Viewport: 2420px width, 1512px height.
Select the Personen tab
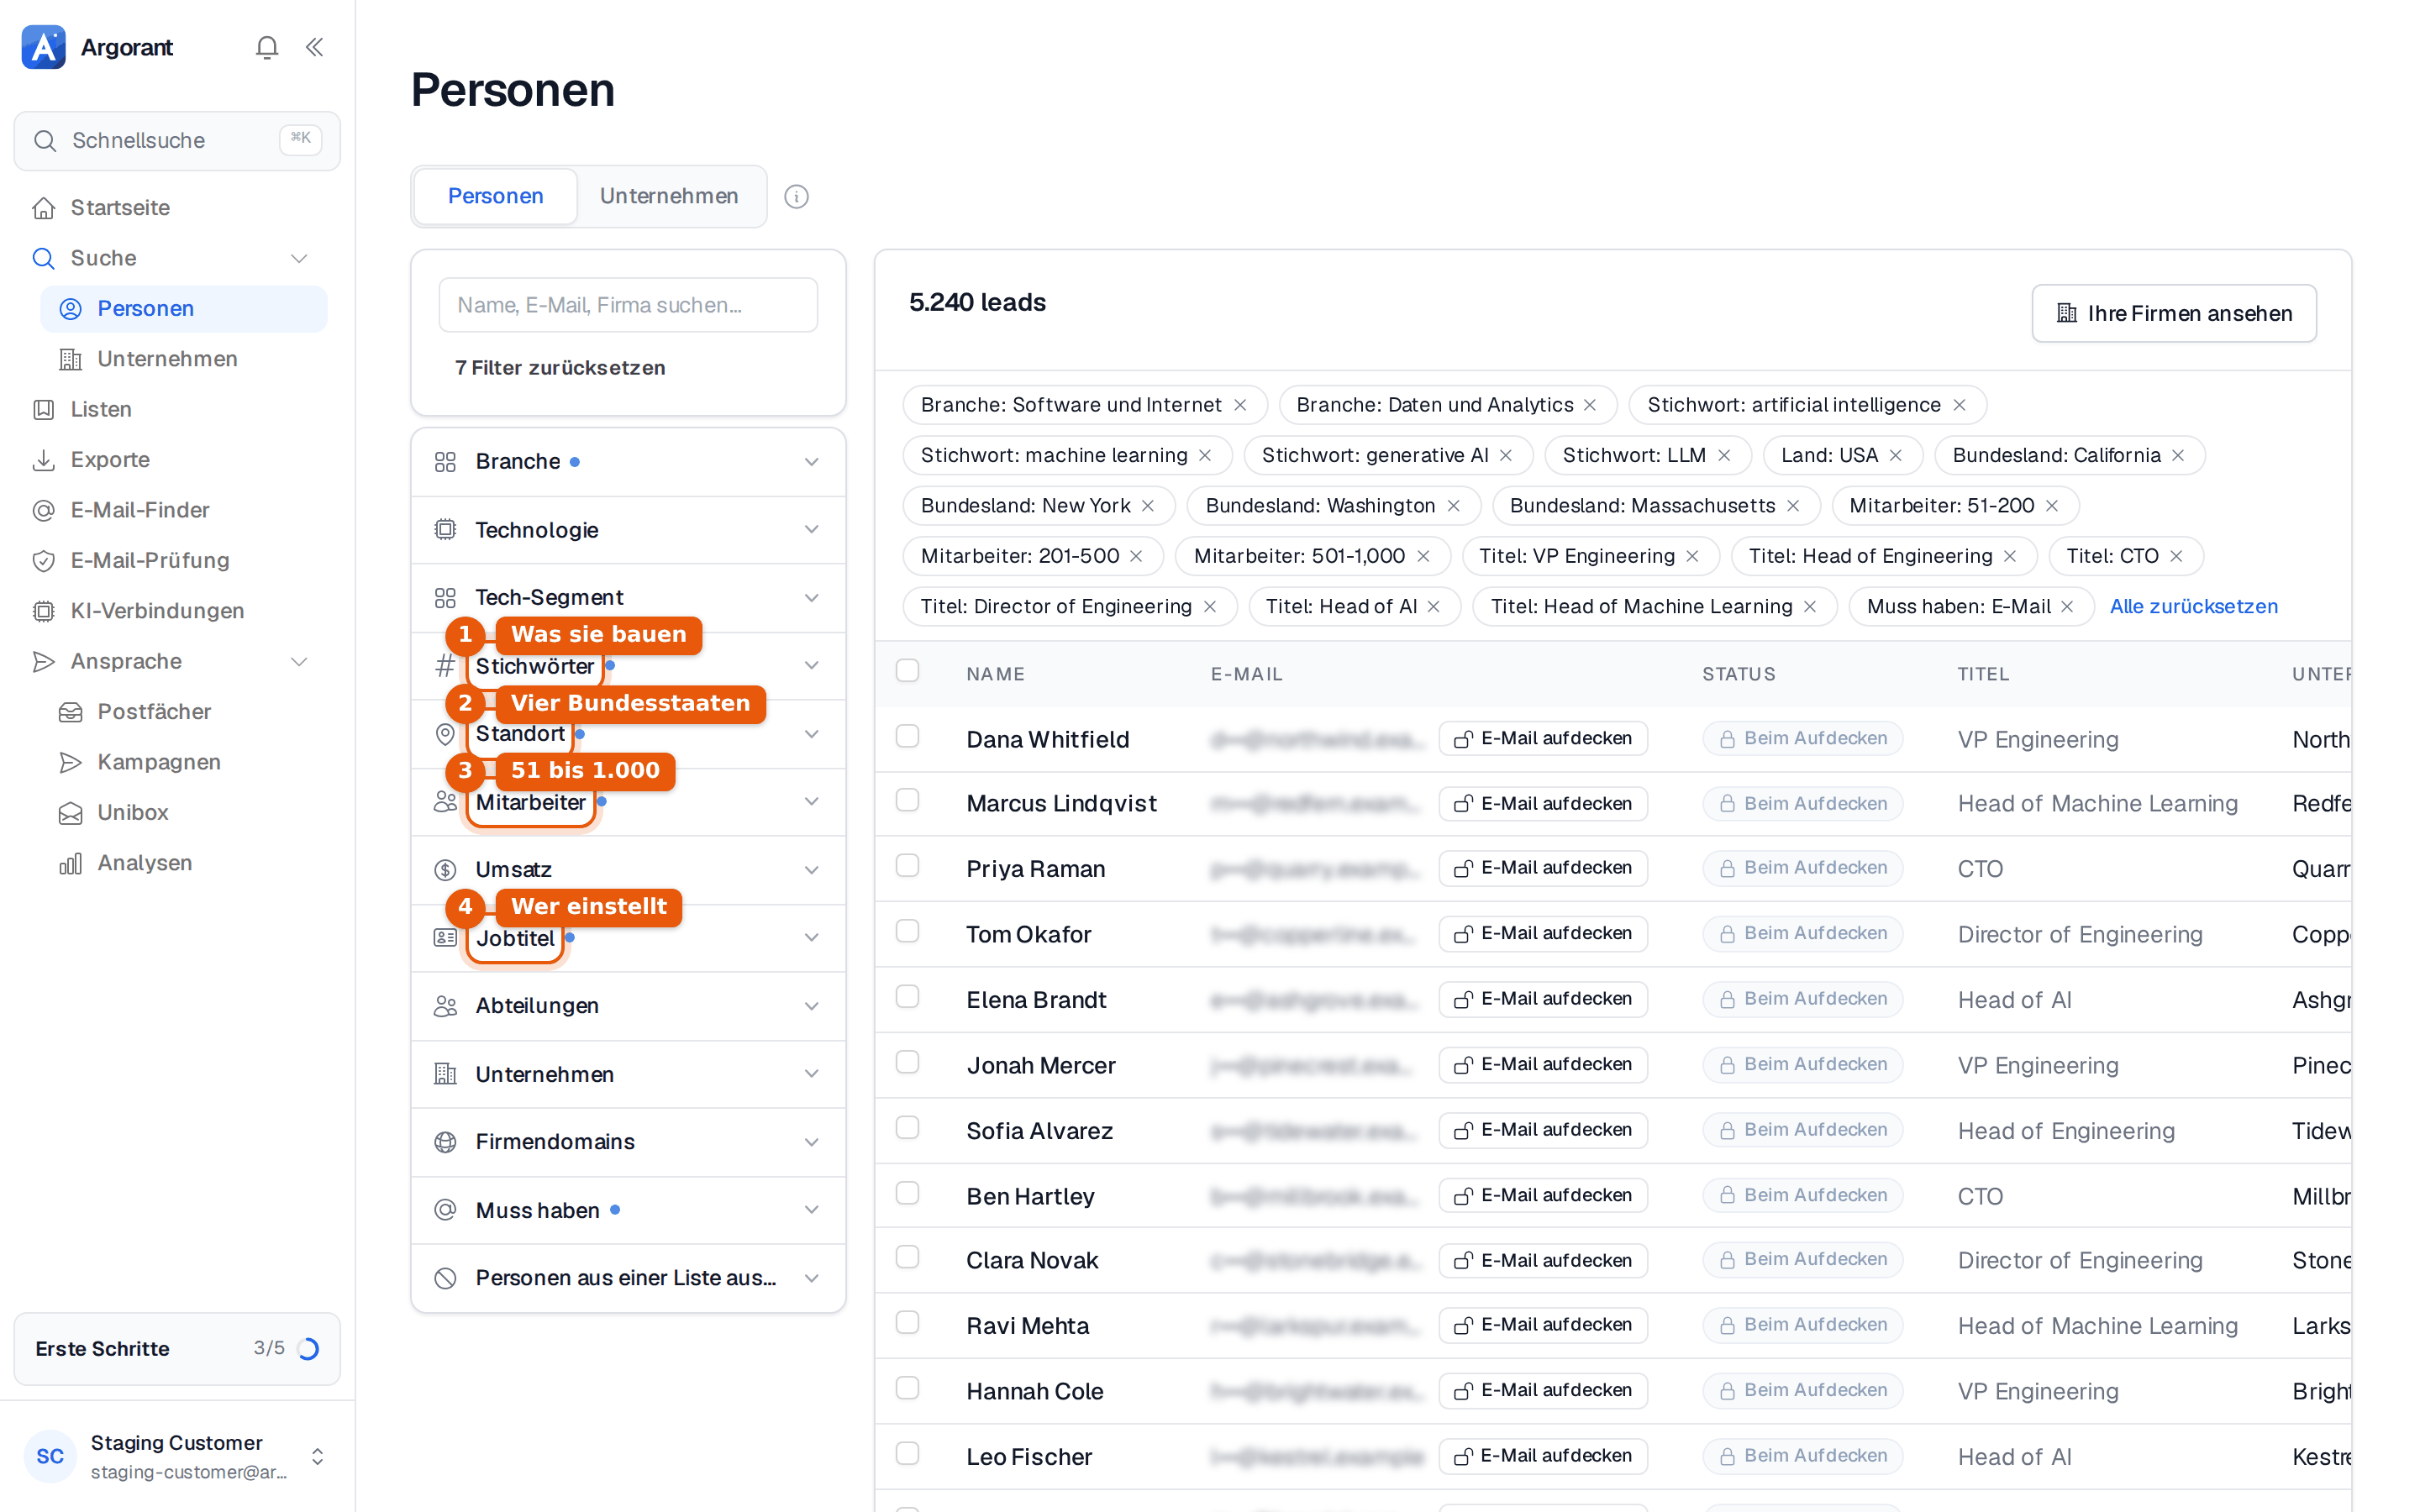click(496, 196)
